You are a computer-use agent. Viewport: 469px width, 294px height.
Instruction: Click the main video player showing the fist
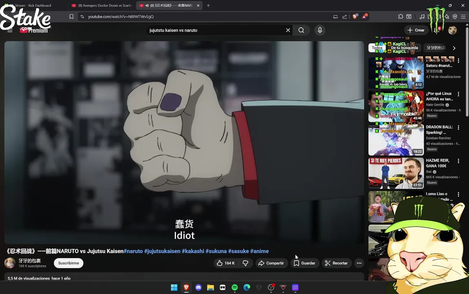coord(184,143)
